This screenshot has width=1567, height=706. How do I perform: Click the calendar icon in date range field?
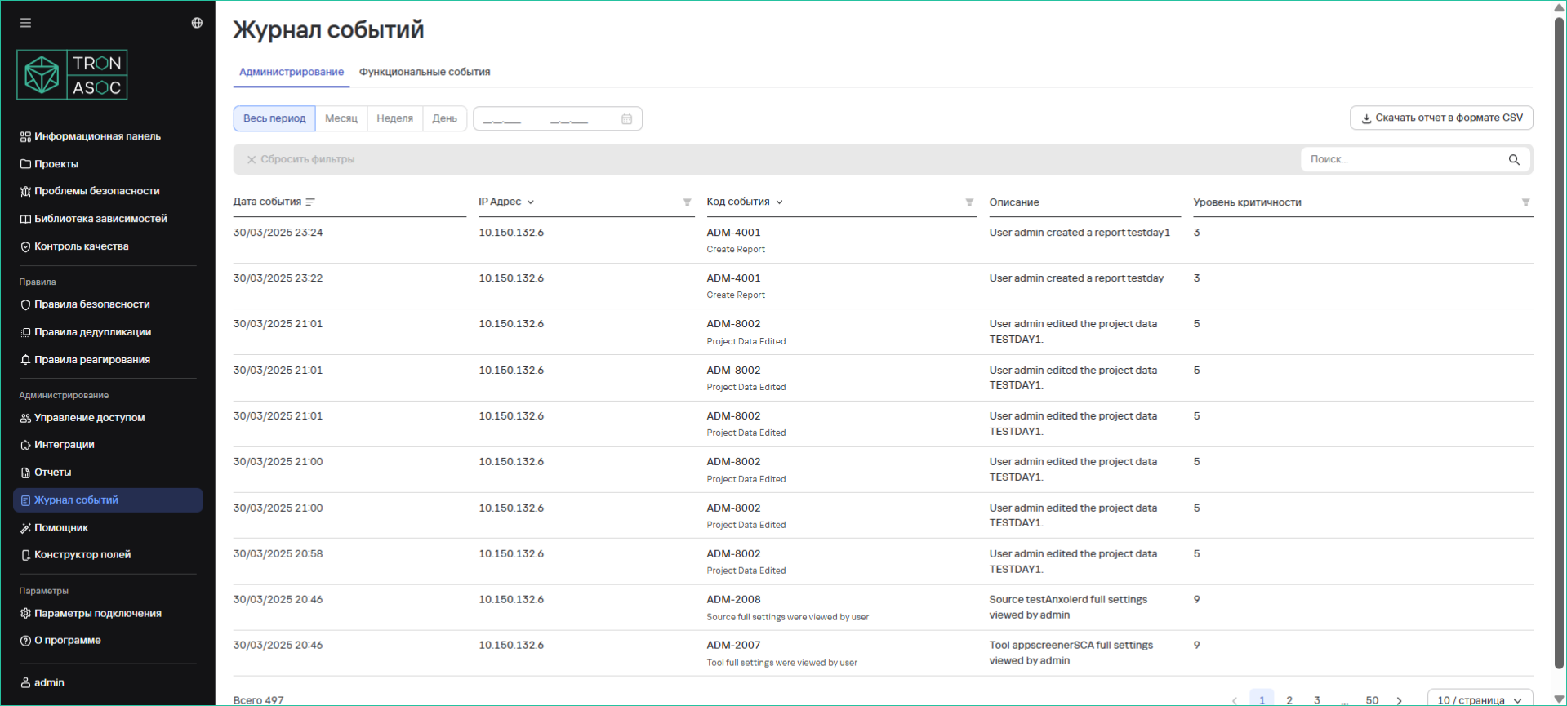point(626,119)
